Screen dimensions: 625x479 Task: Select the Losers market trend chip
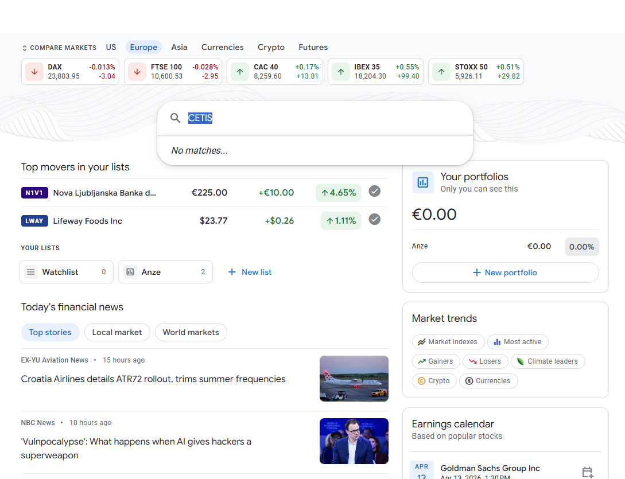pyautogui.click(x=485, y=361)
